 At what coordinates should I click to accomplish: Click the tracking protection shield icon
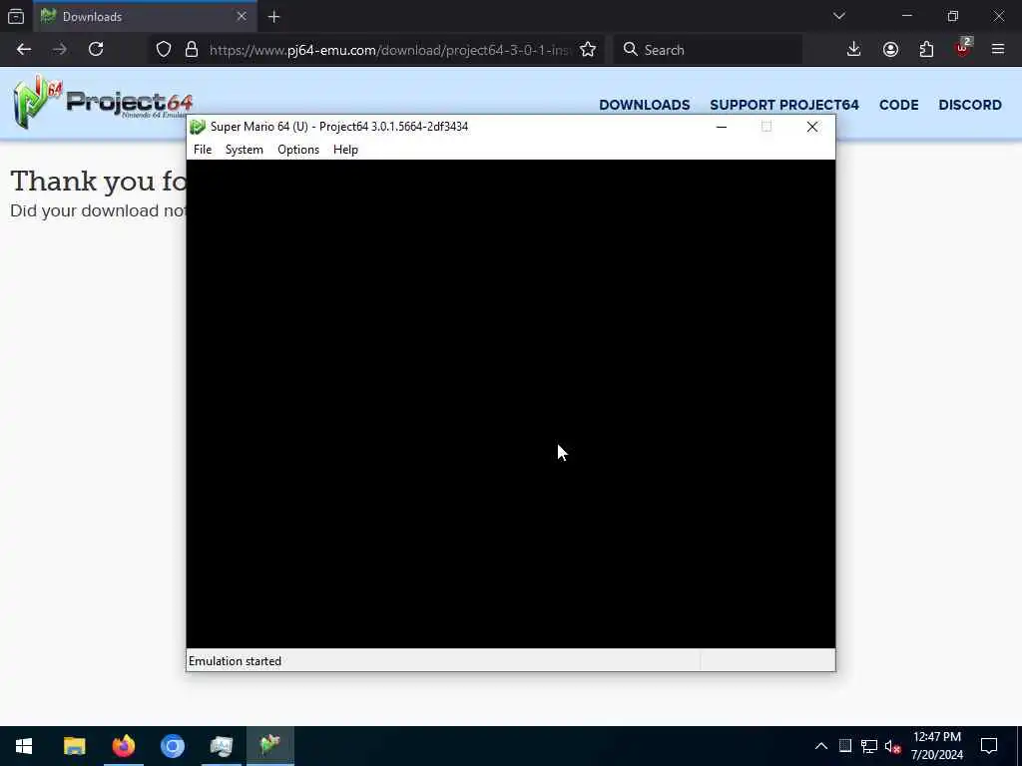pos(164,50)
